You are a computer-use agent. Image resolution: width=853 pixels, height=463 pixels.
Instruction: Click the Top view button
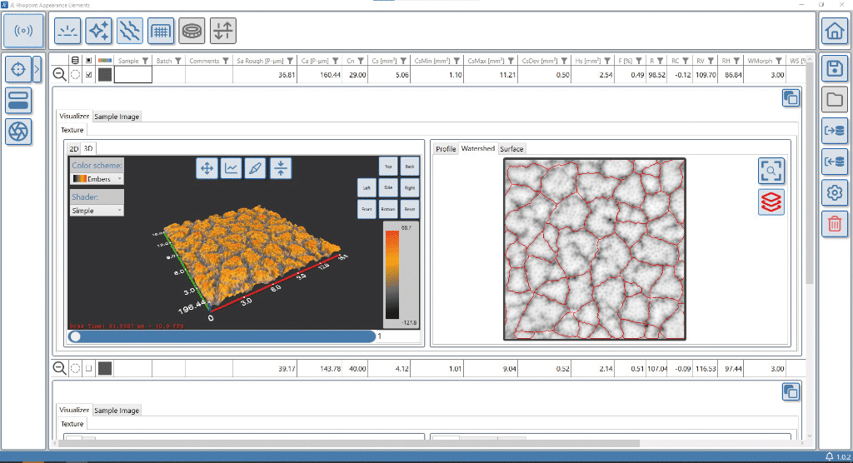click(x=388, y=166)
